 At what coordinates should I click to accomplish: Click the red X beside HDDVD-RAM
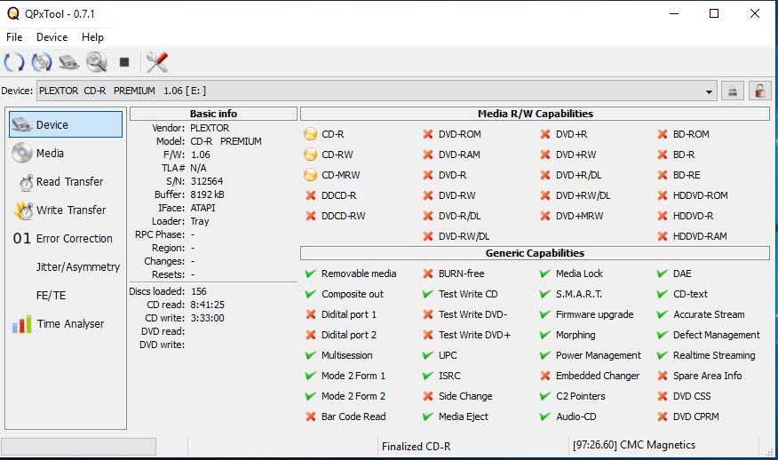662,236
